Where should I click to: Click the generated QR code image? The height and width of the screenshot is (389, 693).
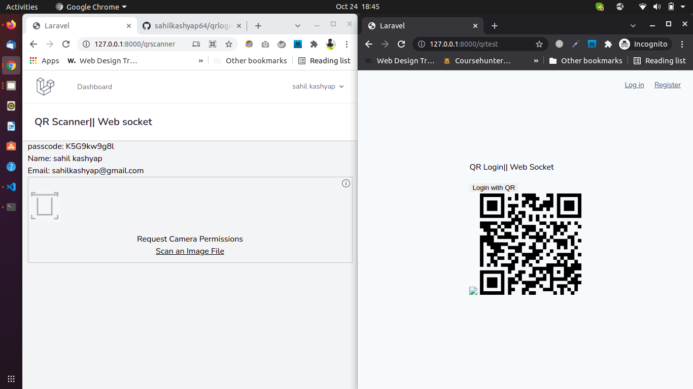coord(530,244)
